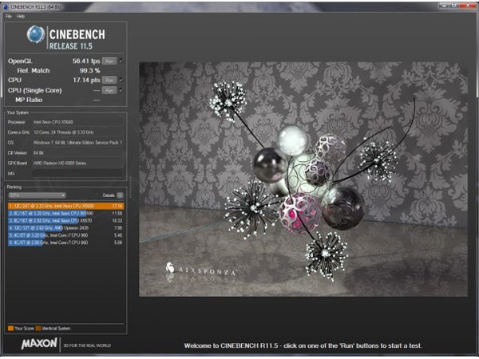Select the Xeon X5570 ranking entry
The height and width of the screenshot is (359, 479).
65,221
